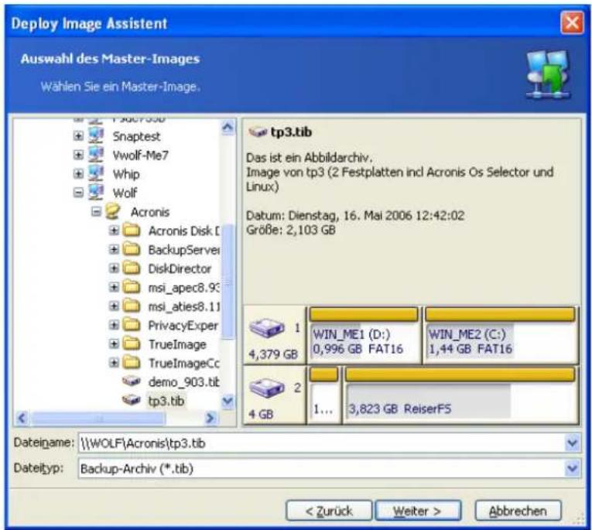Collapse the Acronis share node

click(96, 211)
